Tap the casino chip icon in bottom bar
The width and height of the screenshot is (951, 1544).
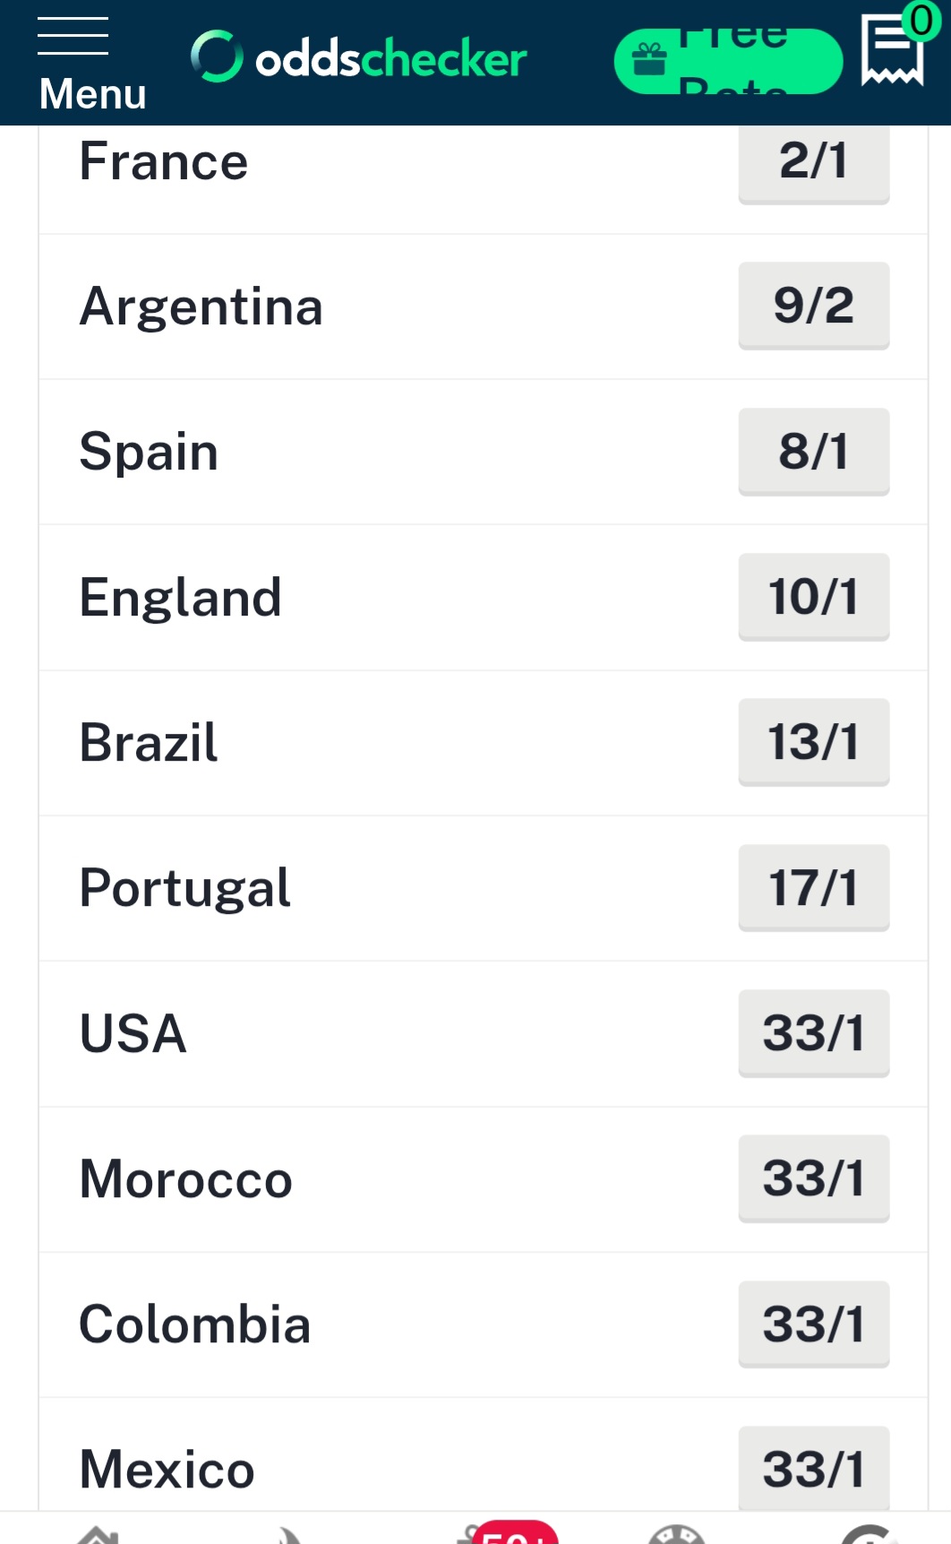click(x=677, y=1534)
